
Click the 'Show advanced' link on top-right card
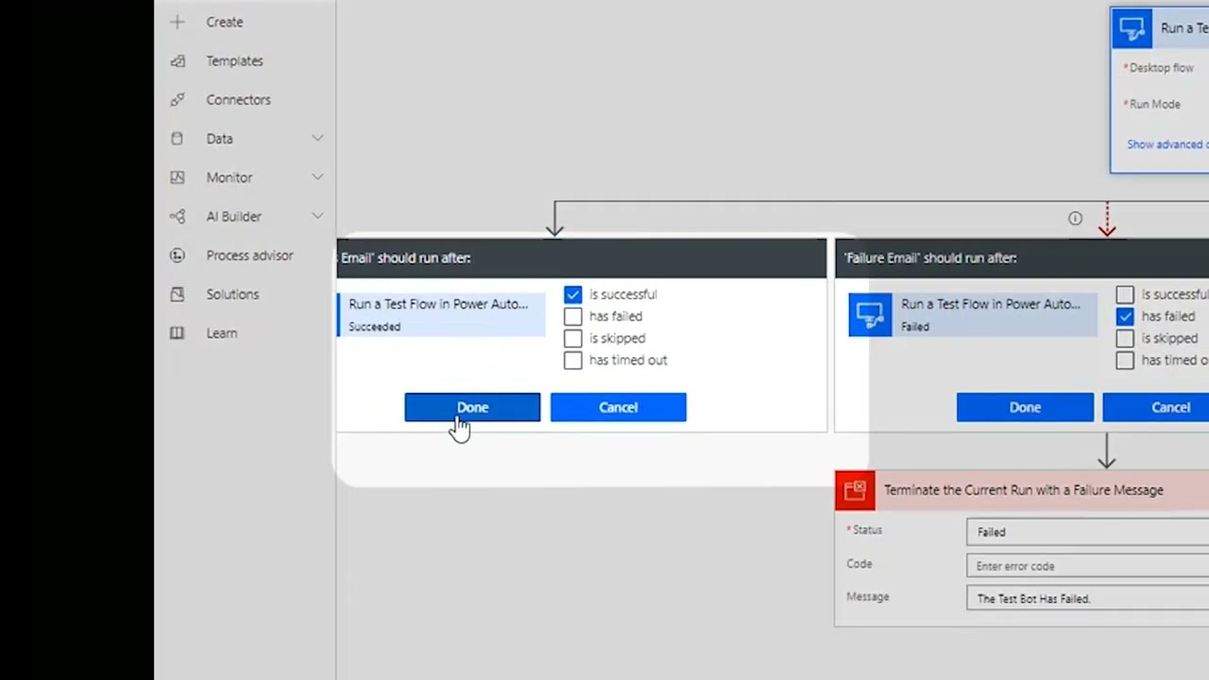coord(1167,144)
